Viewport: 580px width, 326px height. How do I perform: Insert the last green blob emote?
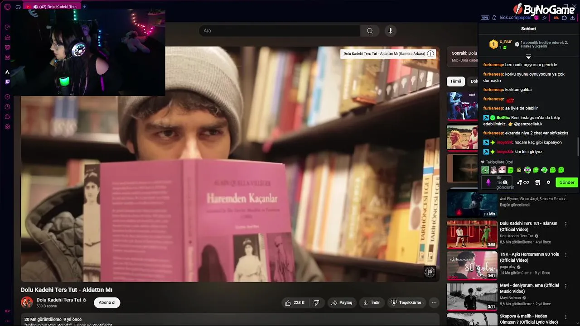561,170
